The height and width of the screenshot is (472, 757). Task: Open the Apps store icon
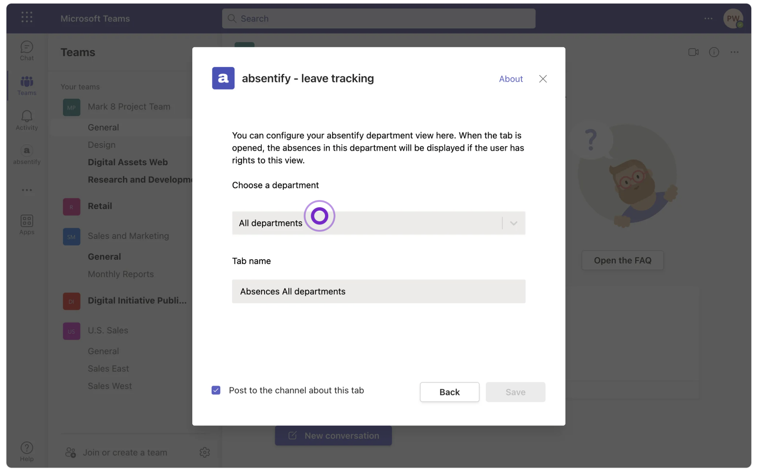(x=27, y=225)
